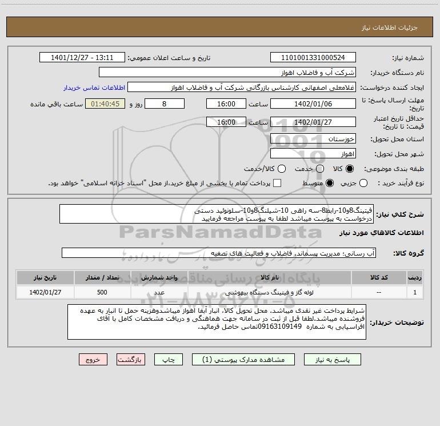Click the اطلاعات کالاهای مورد نیاز heading
The height and width of the screenshot is (426, 440).
[382, 233]
